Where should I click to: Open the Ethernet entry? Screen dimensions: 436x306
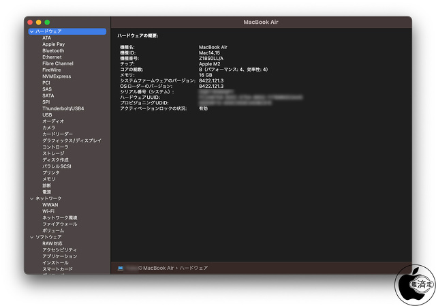52,57
